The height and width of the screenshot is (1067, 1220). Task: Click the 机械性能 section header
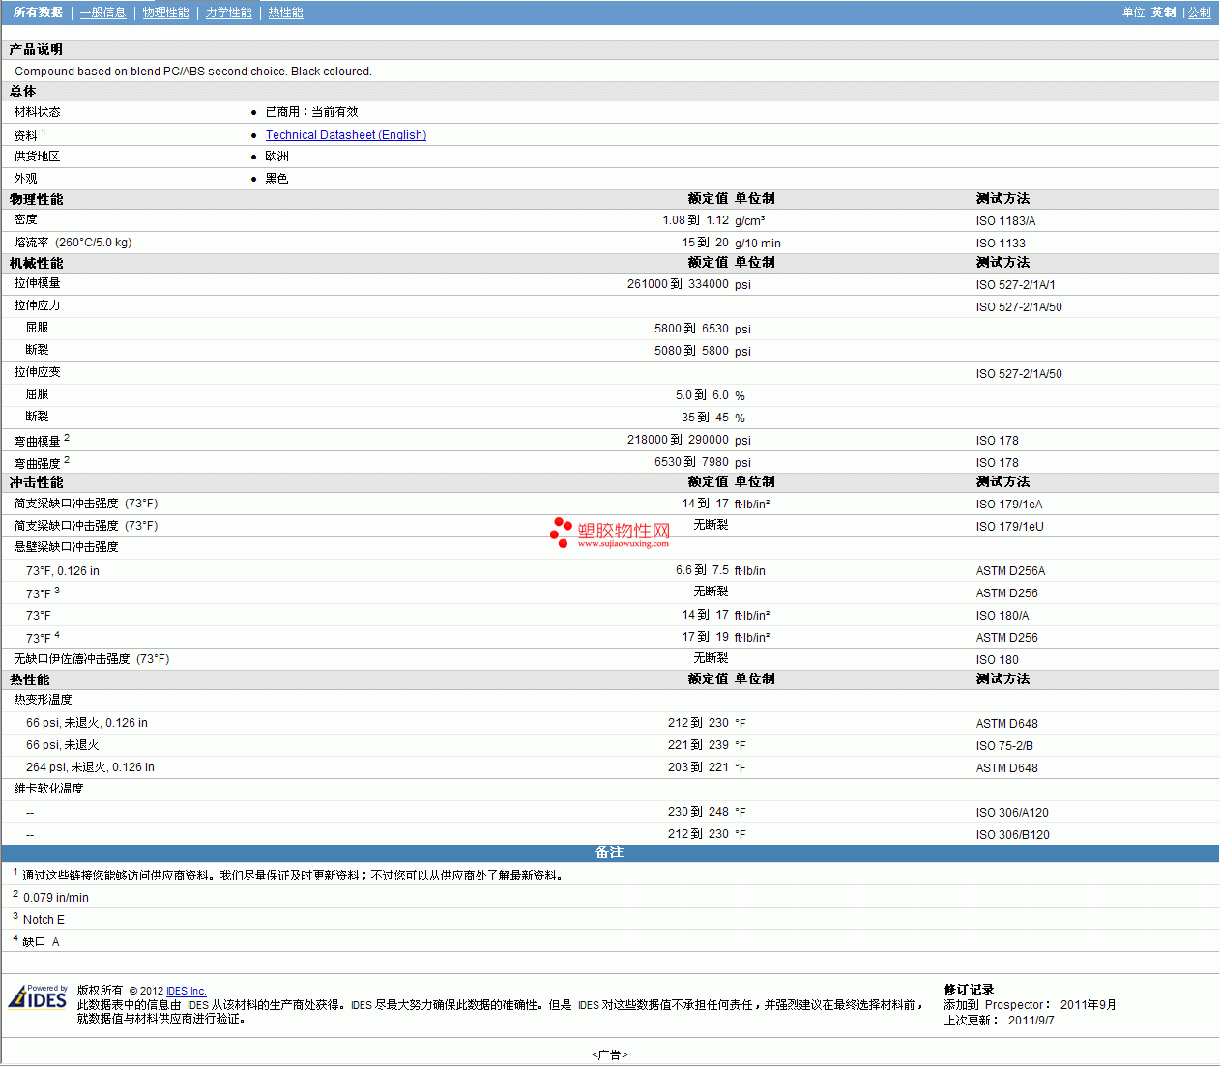pyautogui.click(x=36, y=263)
